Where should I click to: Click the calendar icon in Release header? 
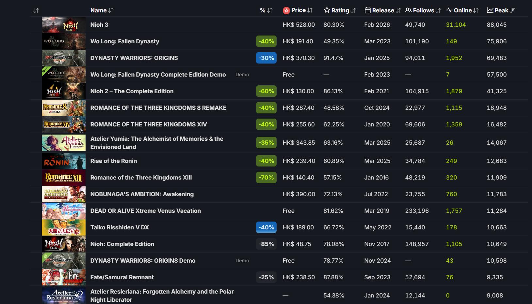click(367, 10)
